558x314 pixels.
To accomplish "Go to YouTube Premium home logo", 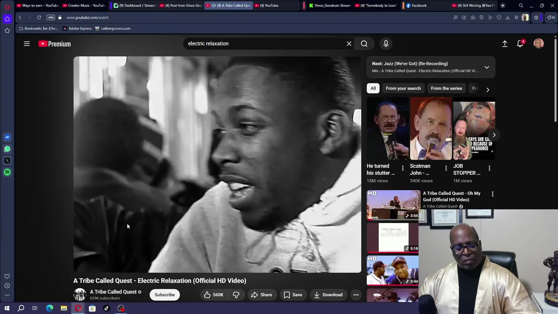I will [x=54, y=44].
